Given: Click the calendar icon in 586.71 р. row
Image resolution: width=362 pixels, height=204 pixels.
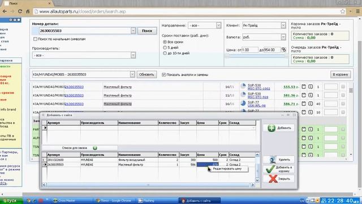Looking at the screenshot, I should tap(304, 104).
